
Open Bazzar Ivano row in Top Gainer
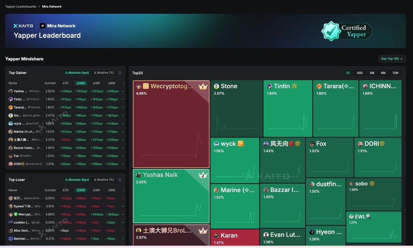click(65, 148)
